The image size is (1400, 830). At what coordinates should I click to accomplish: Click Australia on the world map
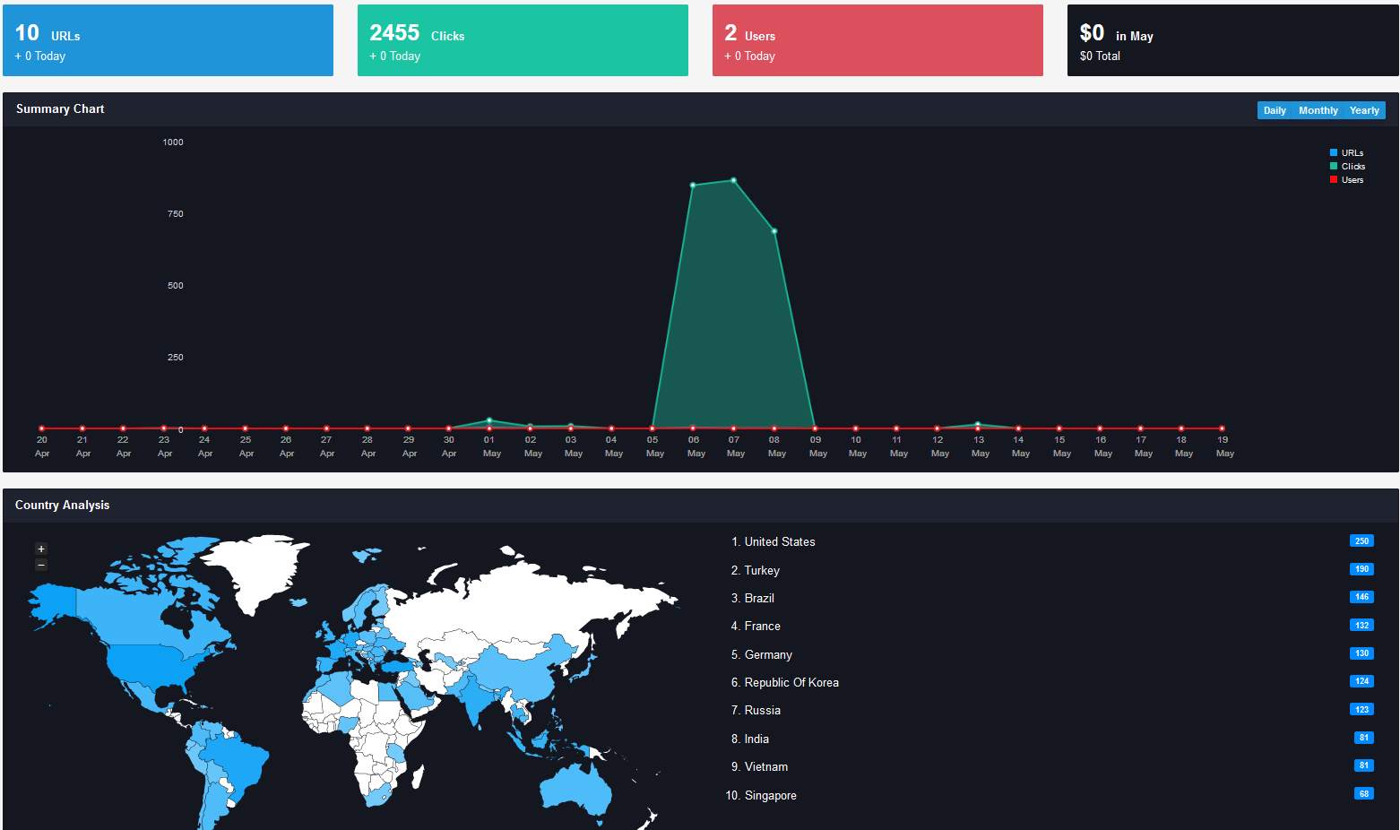[575, 790]
